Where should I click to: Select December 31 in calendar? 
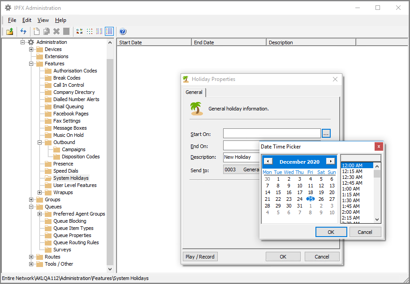pos(300,206)
